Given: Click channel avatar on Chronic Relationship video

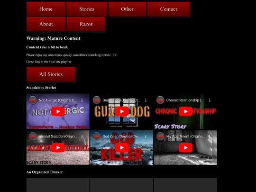Looking at the screenshot, I should [160, 100].
